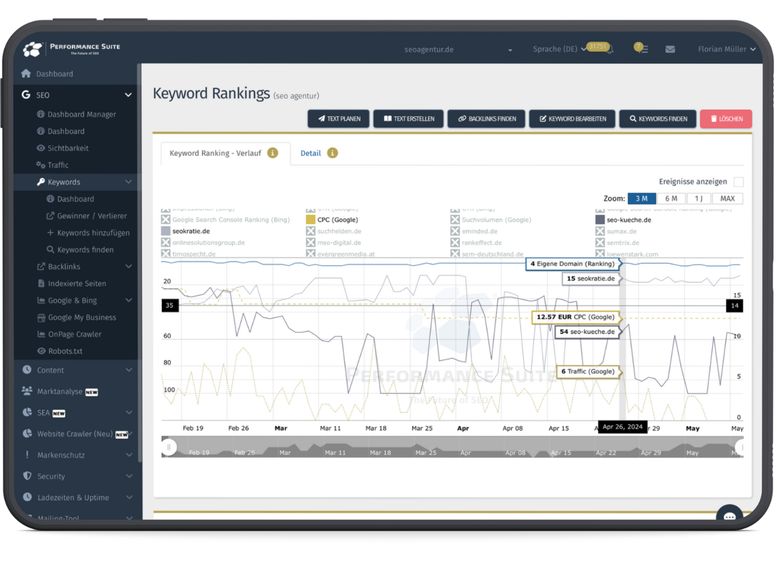Screen dimensions: 777x561
Task: Click the plus icon for Keywords hinzufügen
Action: click(x=50, y=233)
